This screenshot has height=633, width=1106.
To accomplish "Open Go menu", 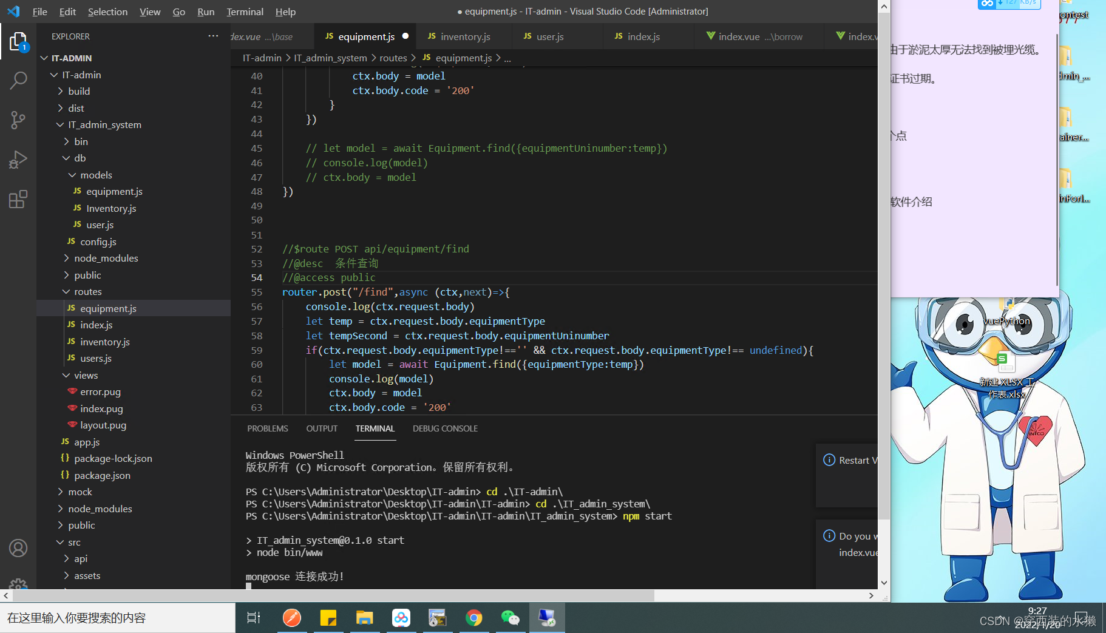I will click(x=179, y=12).
